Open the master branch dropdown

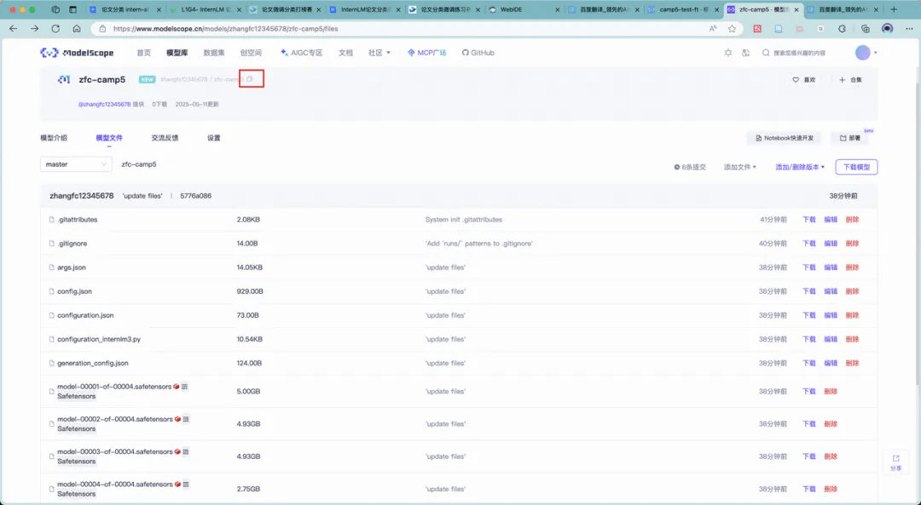tap(76, 164)
